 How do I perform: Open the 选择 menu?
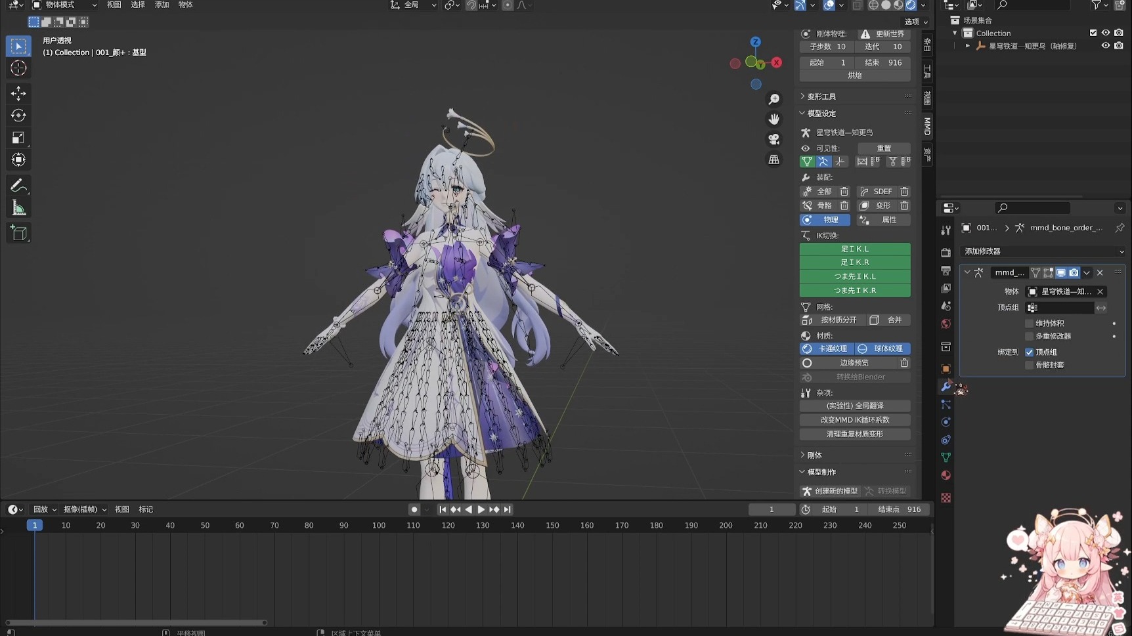click(138, 5)
